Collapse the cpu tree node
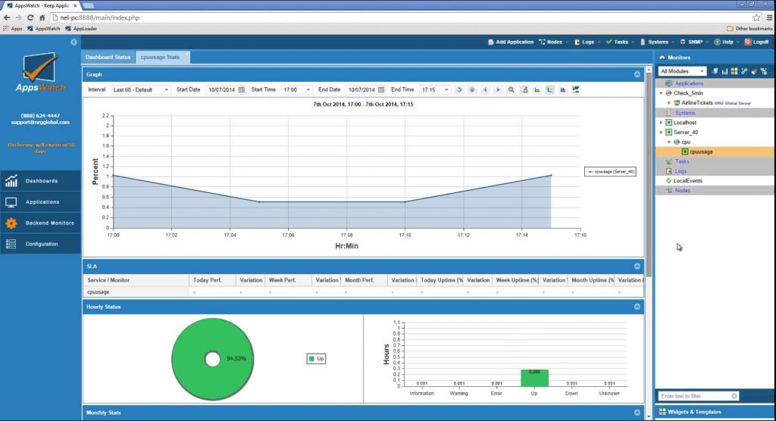 pyautogui.click(x=669, y=142)
